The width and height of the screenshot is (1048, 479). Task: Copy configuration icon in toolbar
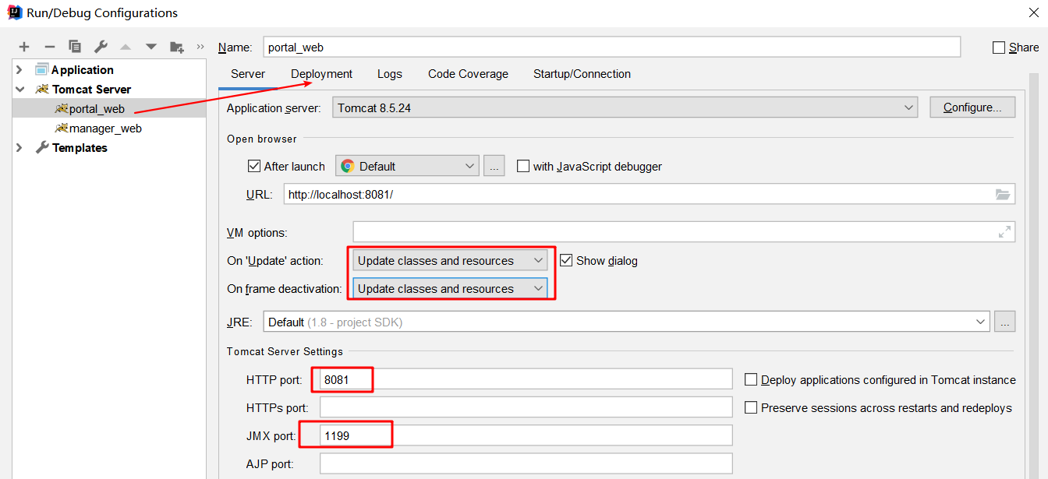click(75, 47)
